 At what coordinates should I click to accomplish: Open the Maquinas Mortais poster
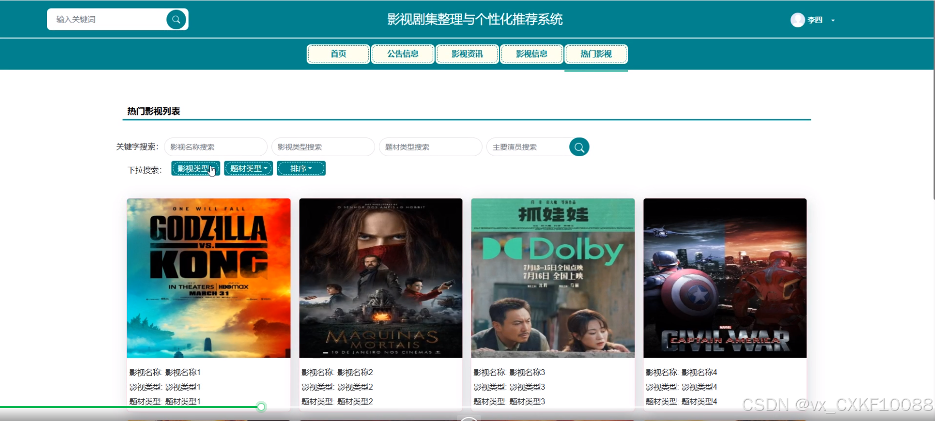(x=381, y=278)
